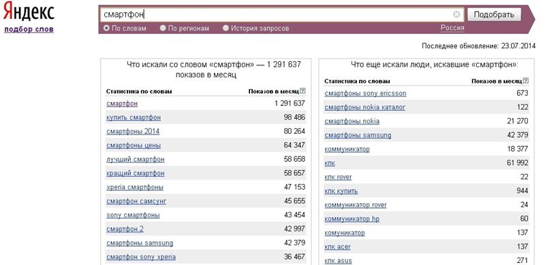Click the Подобрать button

494,14
